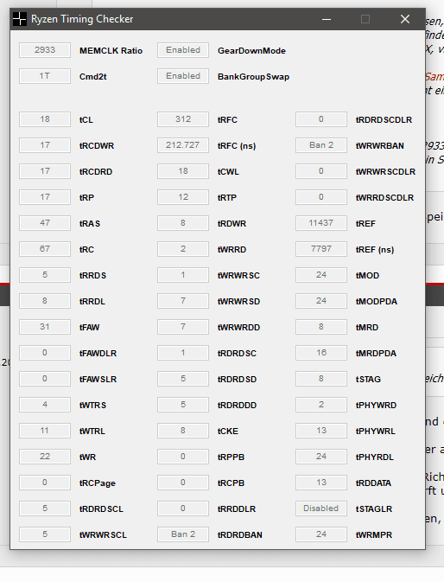Click the BankGroupSwap Enabled field

[x=183, y=76]
